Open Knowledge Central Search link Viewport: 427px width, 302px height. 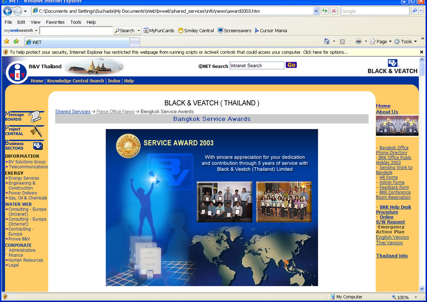(x=76, y=81)
